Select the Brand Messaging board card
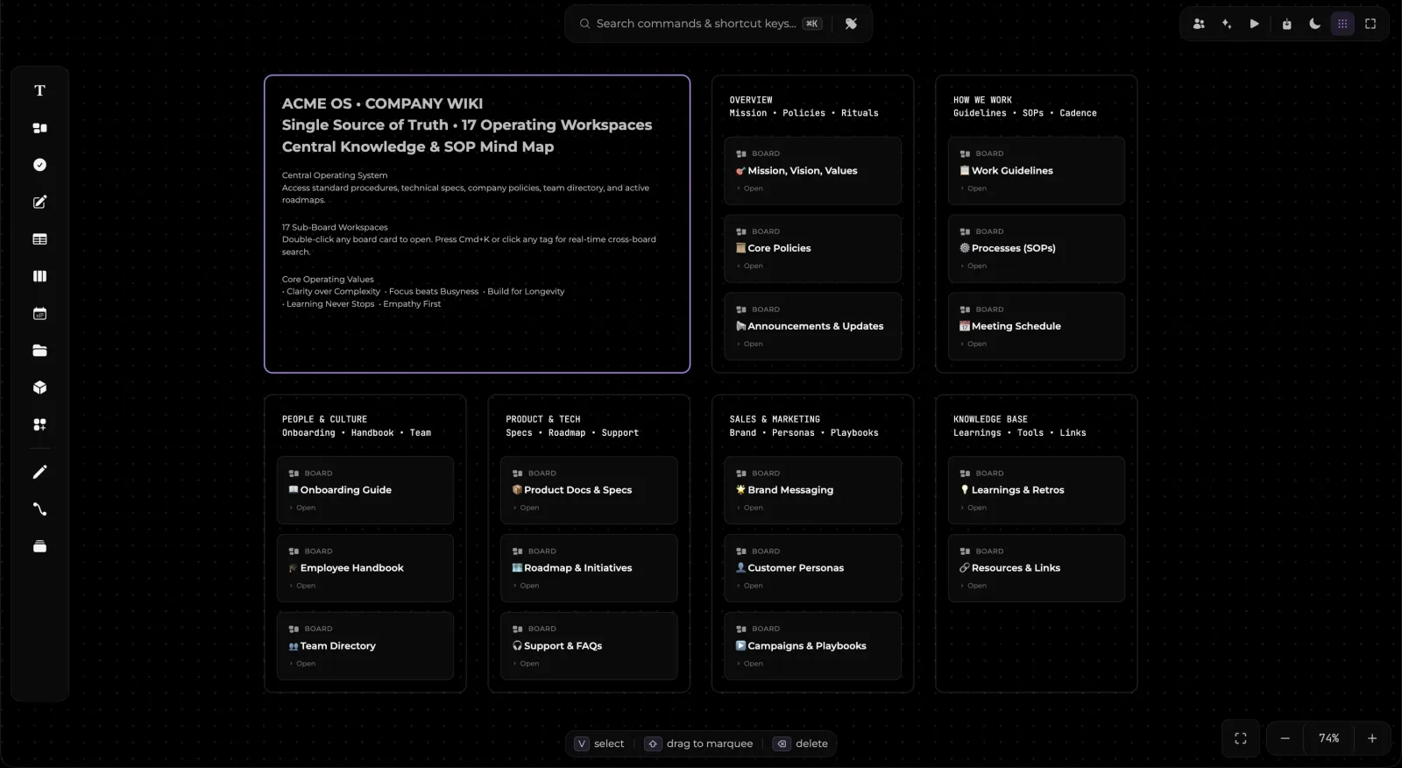This screenshot has width=1402, height=768. 812,490
